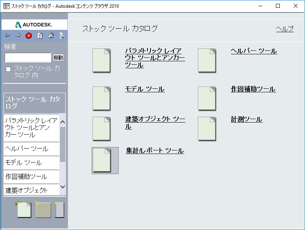
Task: Go back with the left arrow icon
Action: point(7,35)
